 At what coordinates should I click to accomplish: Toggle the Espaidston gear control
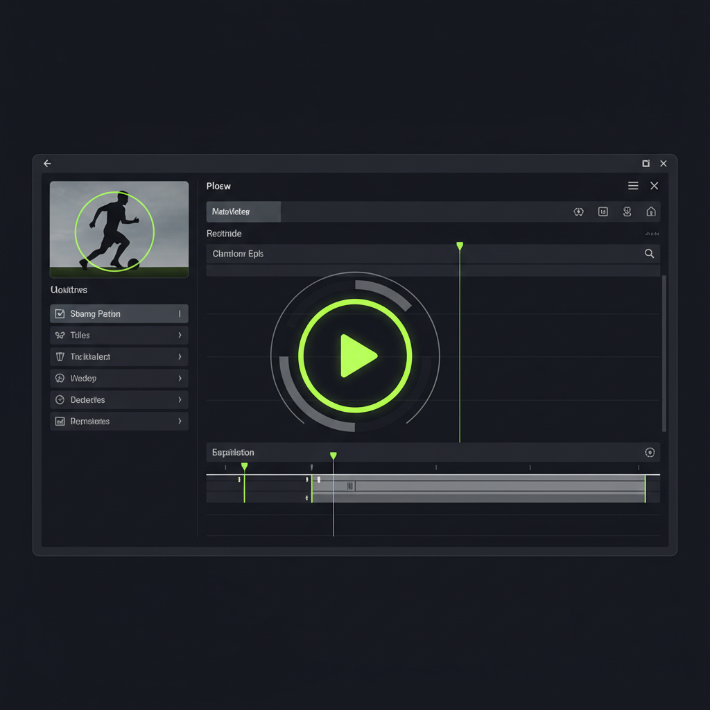pos(650,452)
